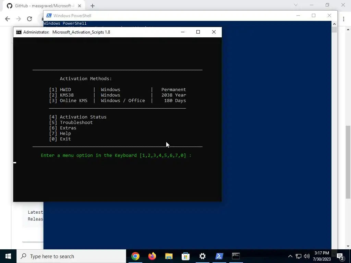The height and width of the screenshot is (263, 351).
Task: Open Firefox from the taskbar
Action: [152, 256]
